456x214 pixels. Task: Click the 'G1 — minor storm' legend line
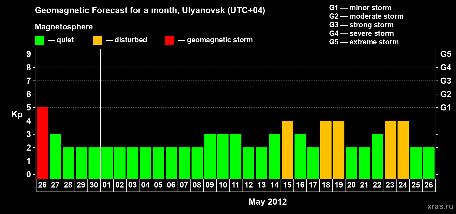[x=360, y=8]
